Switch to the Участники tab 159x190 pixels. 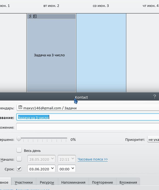(24, 182)
